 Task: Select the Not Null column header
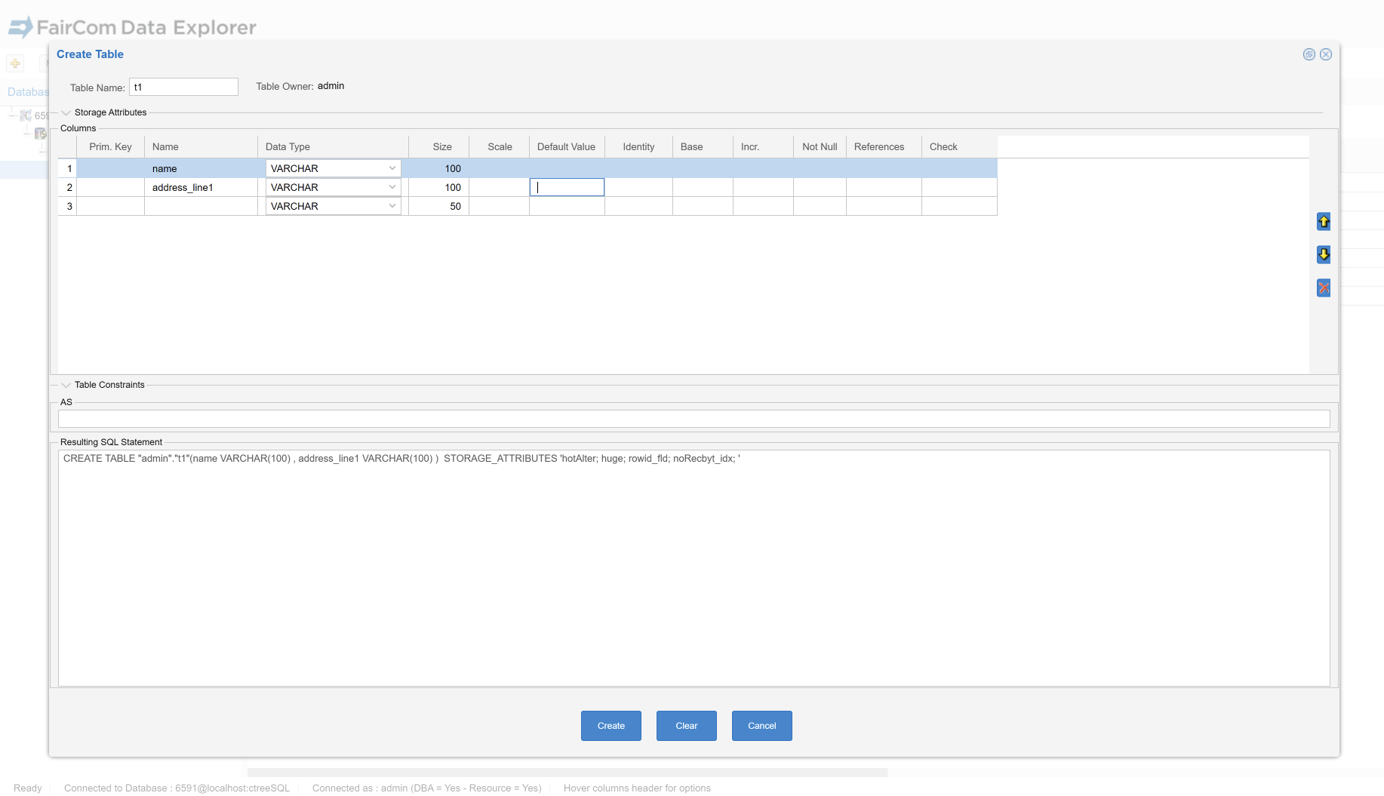(820, 147)
